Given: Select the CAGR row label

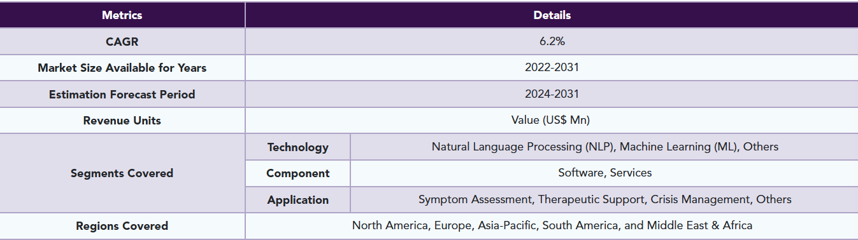Looking at the screenshot, I should click(x=122, y=42).
